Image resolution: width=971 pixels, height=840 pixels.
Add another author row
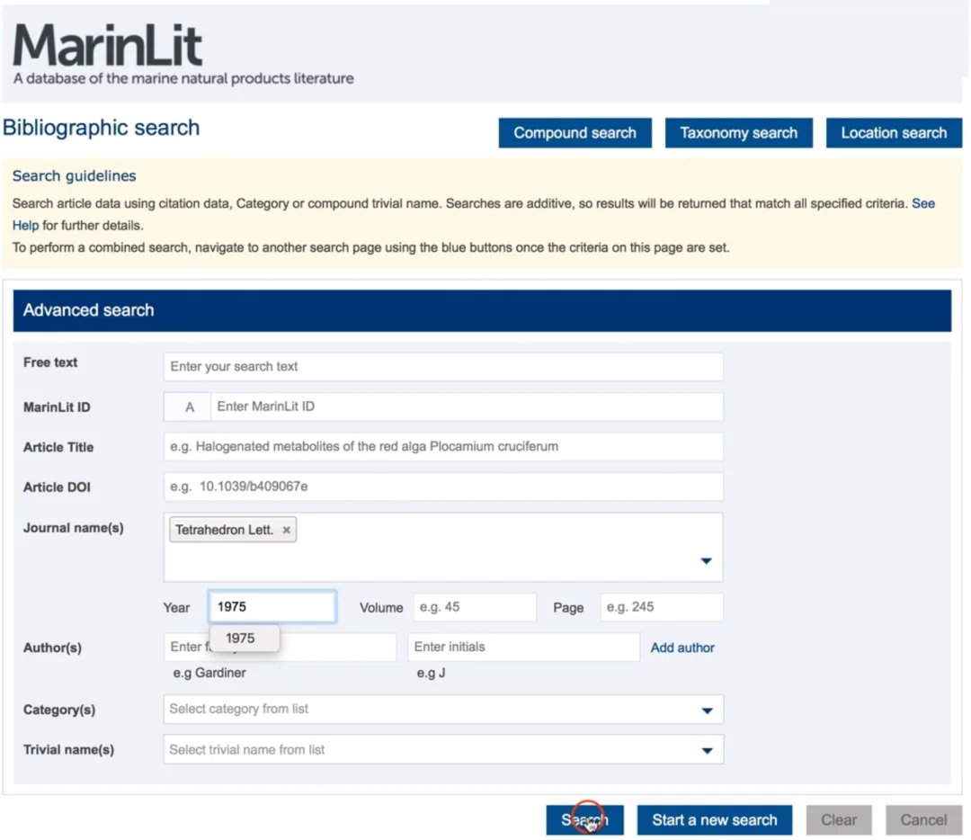pyautogui.click(x=681, y=648)
